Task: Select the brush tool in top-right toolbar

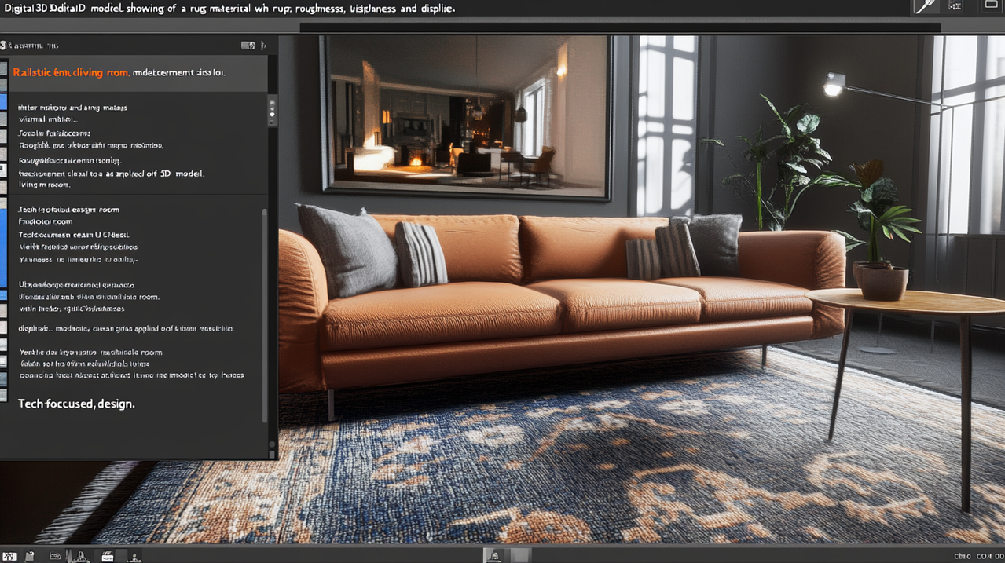Action: point(926,5)
